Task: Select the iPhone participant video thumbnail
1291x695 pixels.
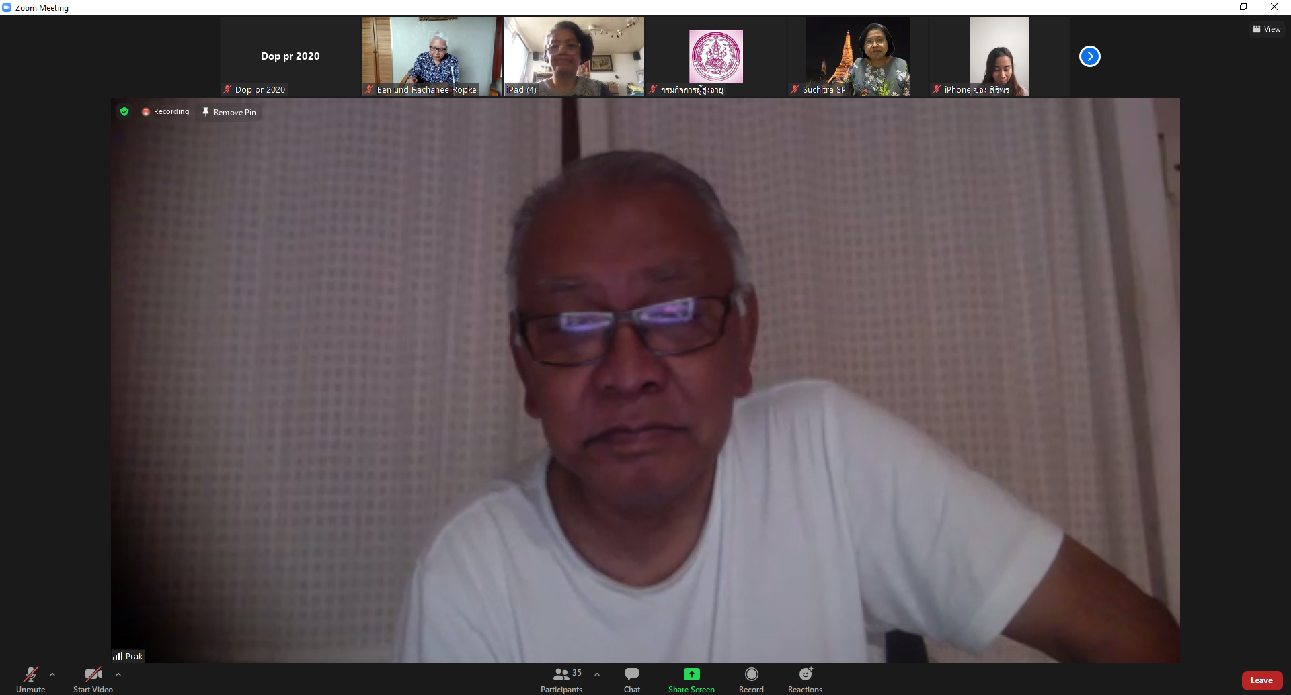Action: (1000, 56)
